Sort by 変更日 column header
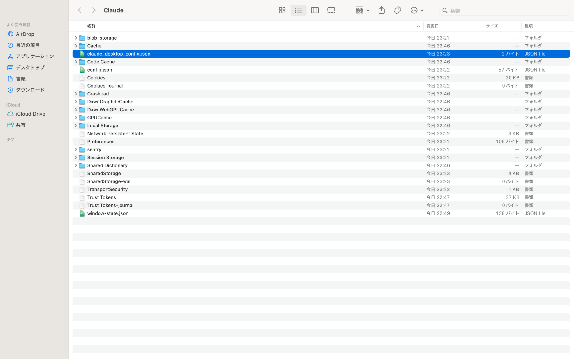This screenshot has height=359, width=574. tap(432, 26)
